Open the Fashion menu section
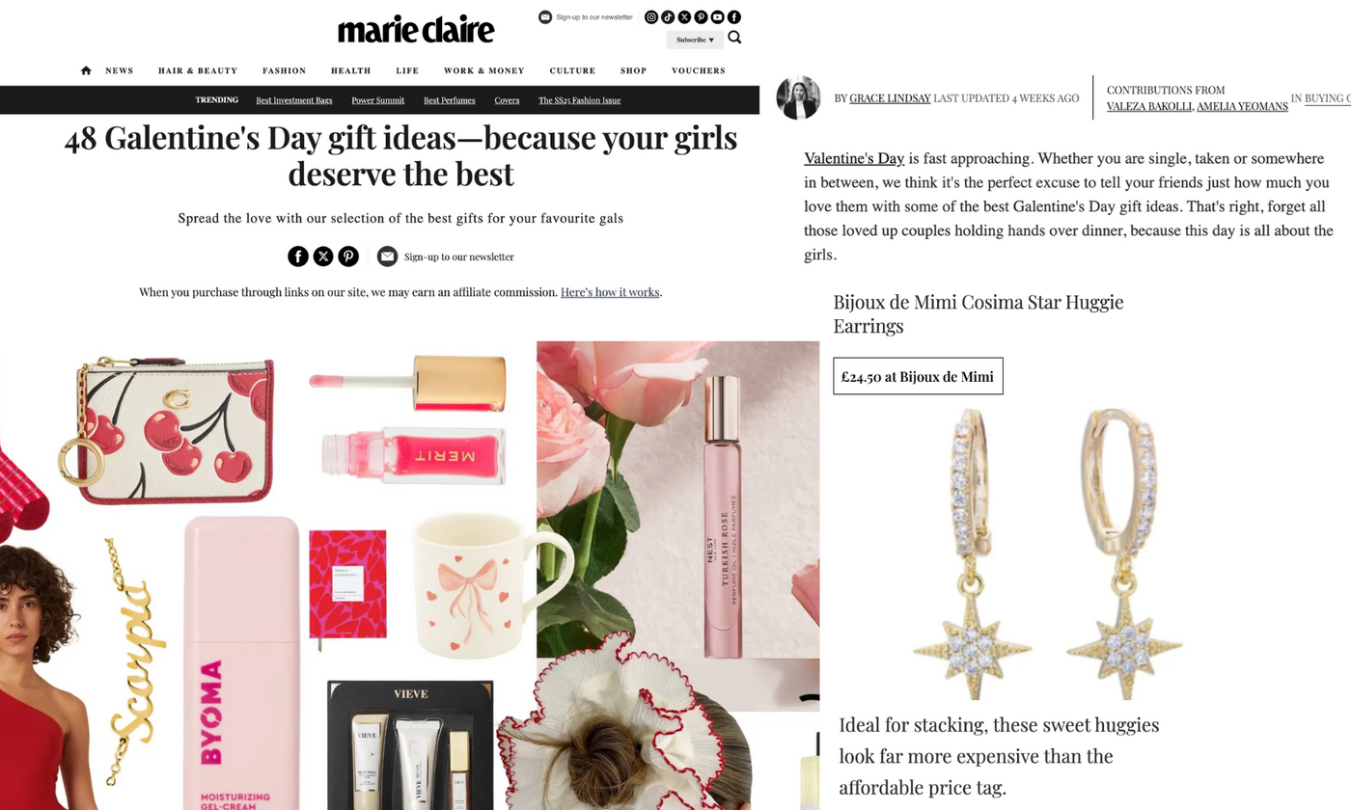This screenshot has height=810, width=1351. point(284,70)
